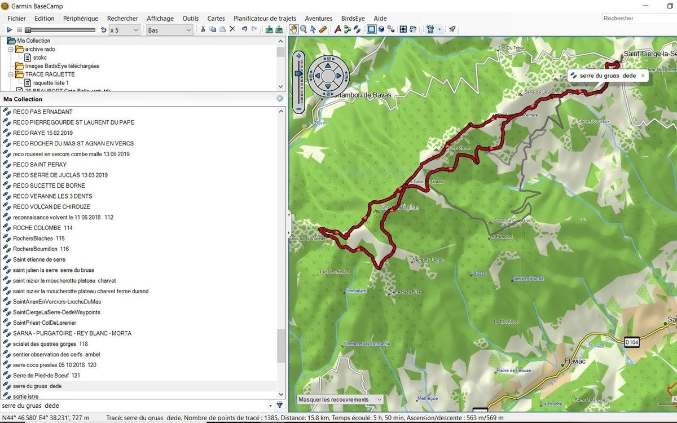Select the New Route tool
The width and height of the screenshot is (677, 423).
coord(338,29)
